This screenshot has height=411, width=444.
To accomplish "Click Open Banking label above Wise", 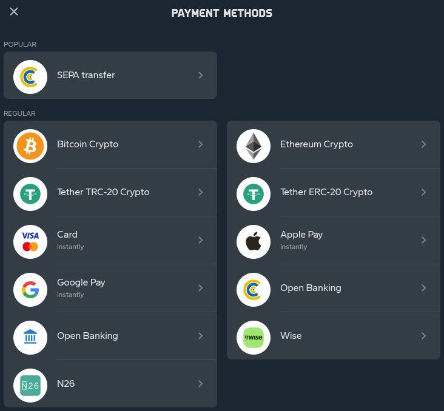I will tap(311, 288).
